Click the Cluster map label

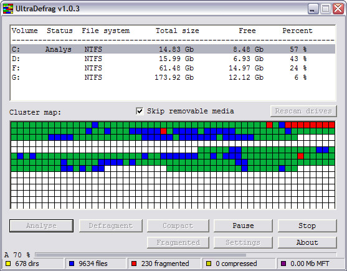(x=35, y=112)
